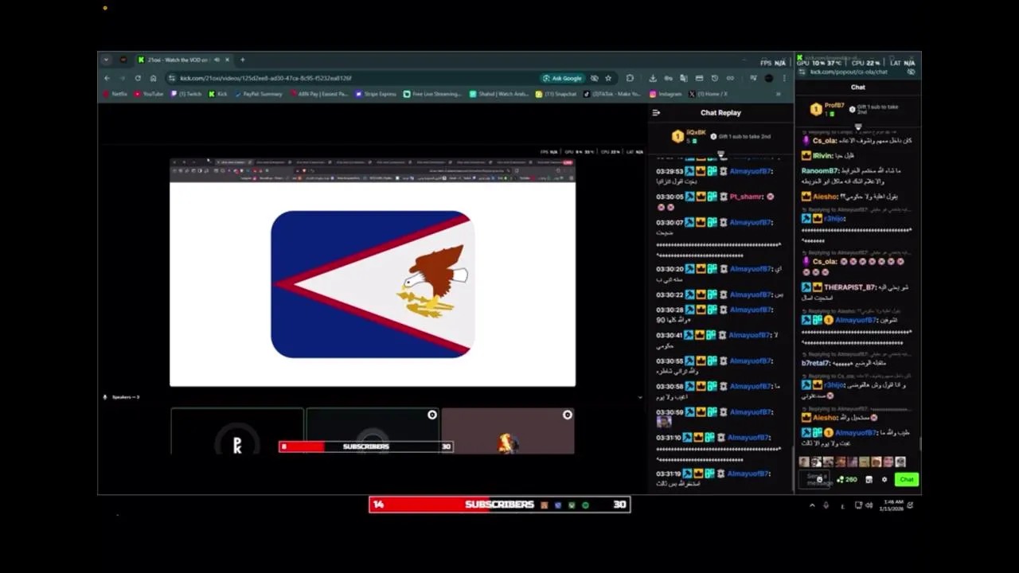Screen dimensions: 1019x573
Task: Open the Instagram bookmark
Action: pyautogui.click(x=666, y=94)
